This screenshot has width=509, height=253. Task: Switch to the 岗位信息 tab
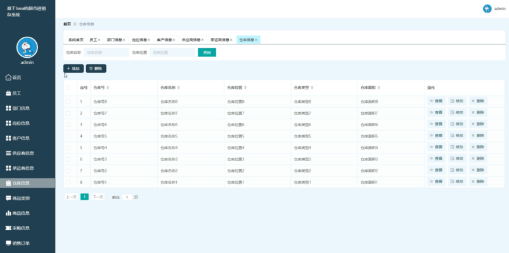[x=139, y=40]
